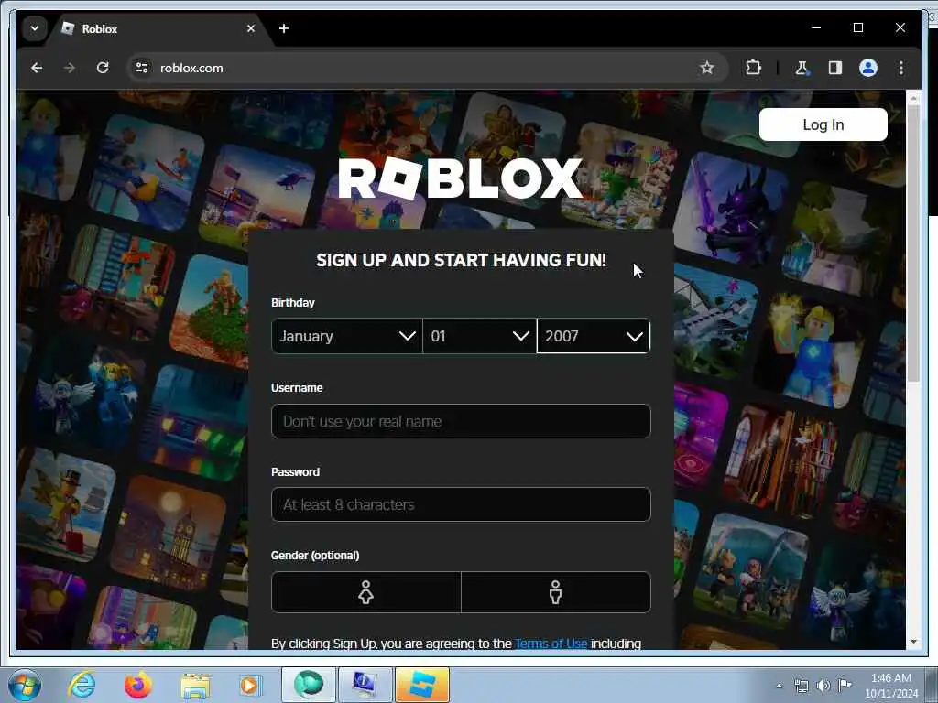Select the male gender icon

(556, 592)
